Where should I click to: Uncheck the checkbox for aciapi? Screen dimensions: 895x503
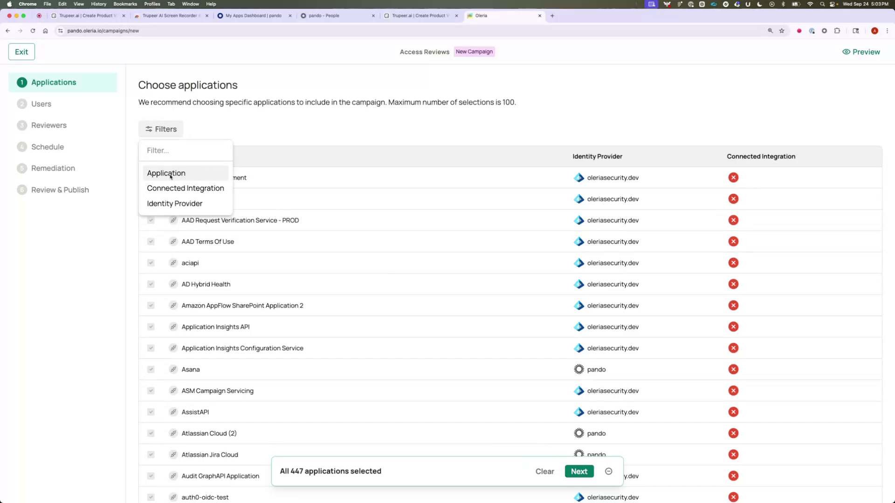(x=151, y=263)
